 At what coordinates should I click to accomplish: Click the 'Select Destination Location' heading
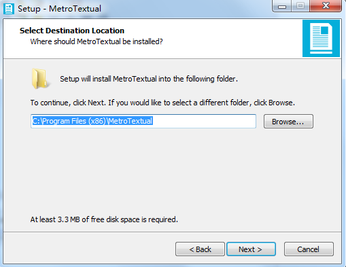click(x=72, y=31)
